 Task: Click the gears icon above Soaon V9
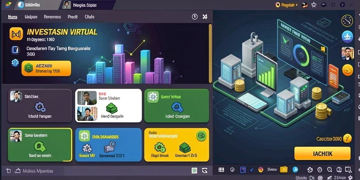[87, 148]
